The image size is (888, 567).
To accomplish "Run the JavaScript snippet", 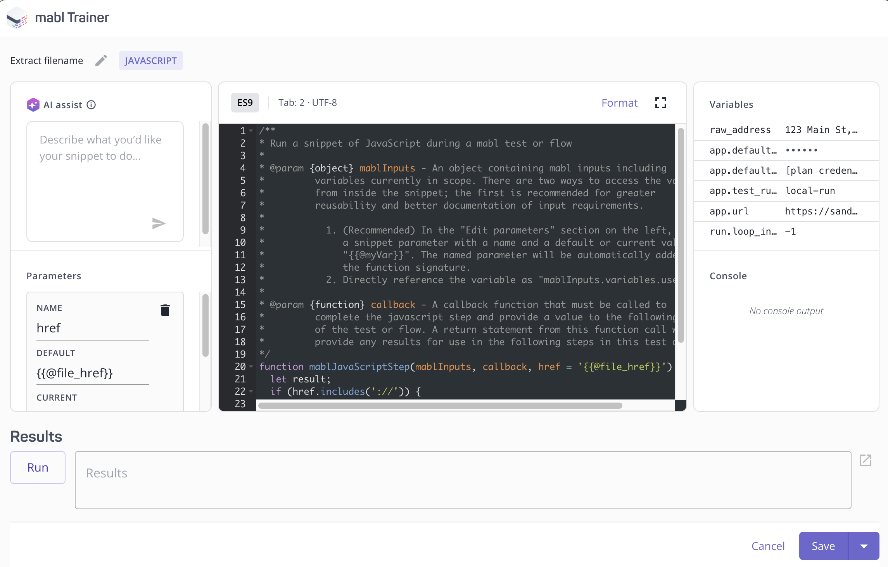I will pos(38,467).
